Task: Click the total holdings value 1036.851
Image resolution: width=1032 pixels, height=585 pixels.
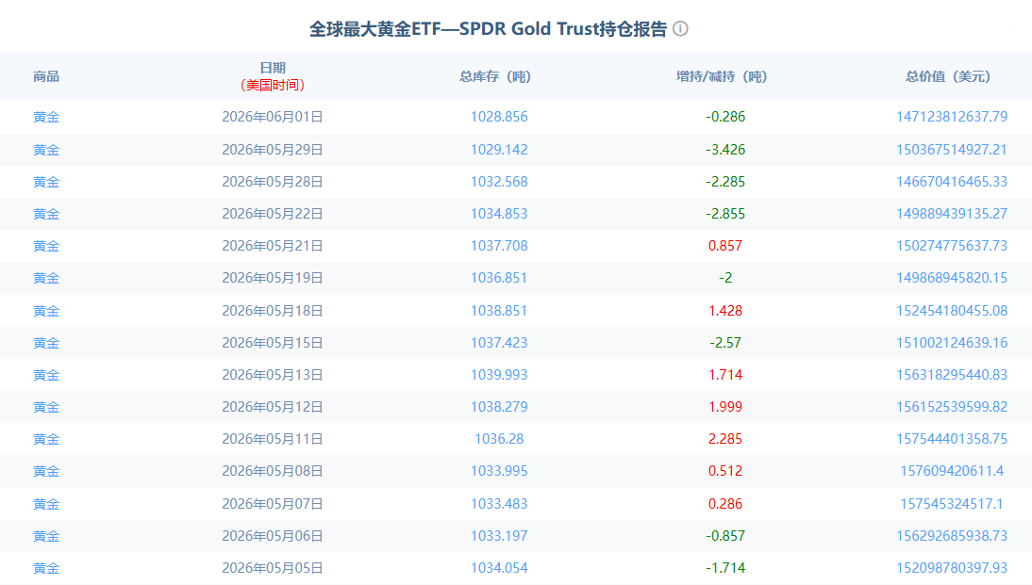Action: point(499,279)
